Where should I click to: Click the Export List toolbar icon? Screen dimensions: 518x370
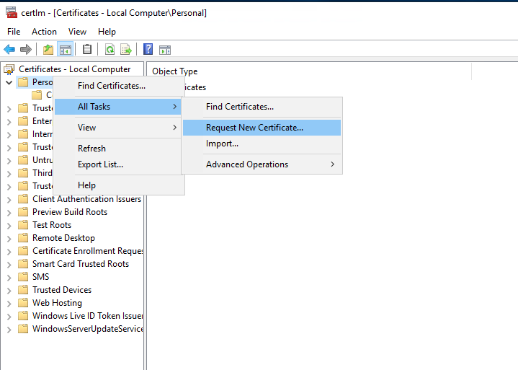coord(126,50)
